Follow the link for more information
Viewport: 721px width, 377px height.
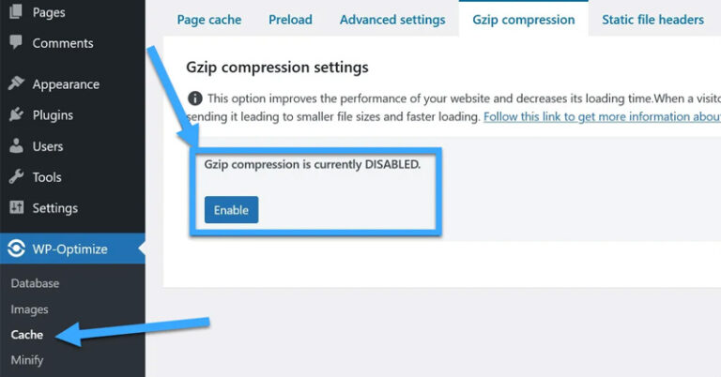(602, 117)
